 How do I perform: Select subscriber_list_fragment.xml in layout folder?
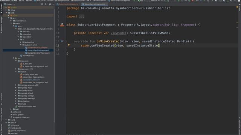35,82
